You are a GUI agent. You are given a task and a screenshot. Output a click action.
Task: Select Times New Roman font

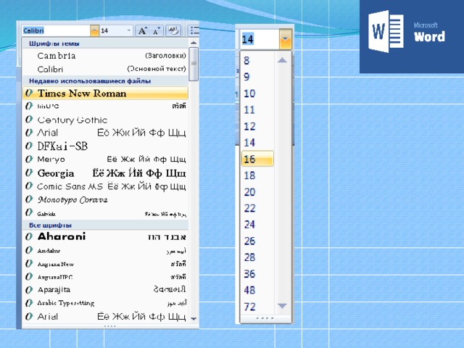pos(82,94)
